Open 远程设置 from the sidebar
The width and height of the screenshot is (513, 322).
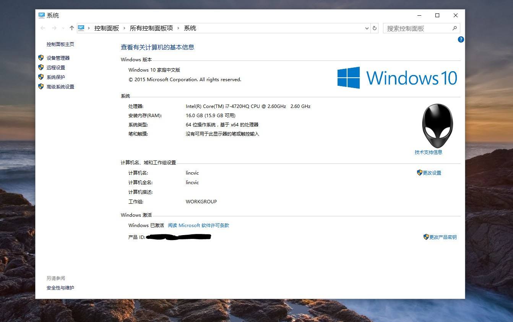click(56, 68)
